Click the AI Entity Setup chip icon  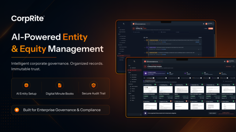coord(26,85)
